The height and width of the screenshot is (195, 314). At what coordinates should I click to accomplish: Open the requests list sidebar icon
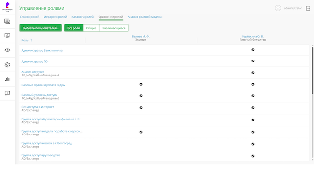tap(7, 21)
